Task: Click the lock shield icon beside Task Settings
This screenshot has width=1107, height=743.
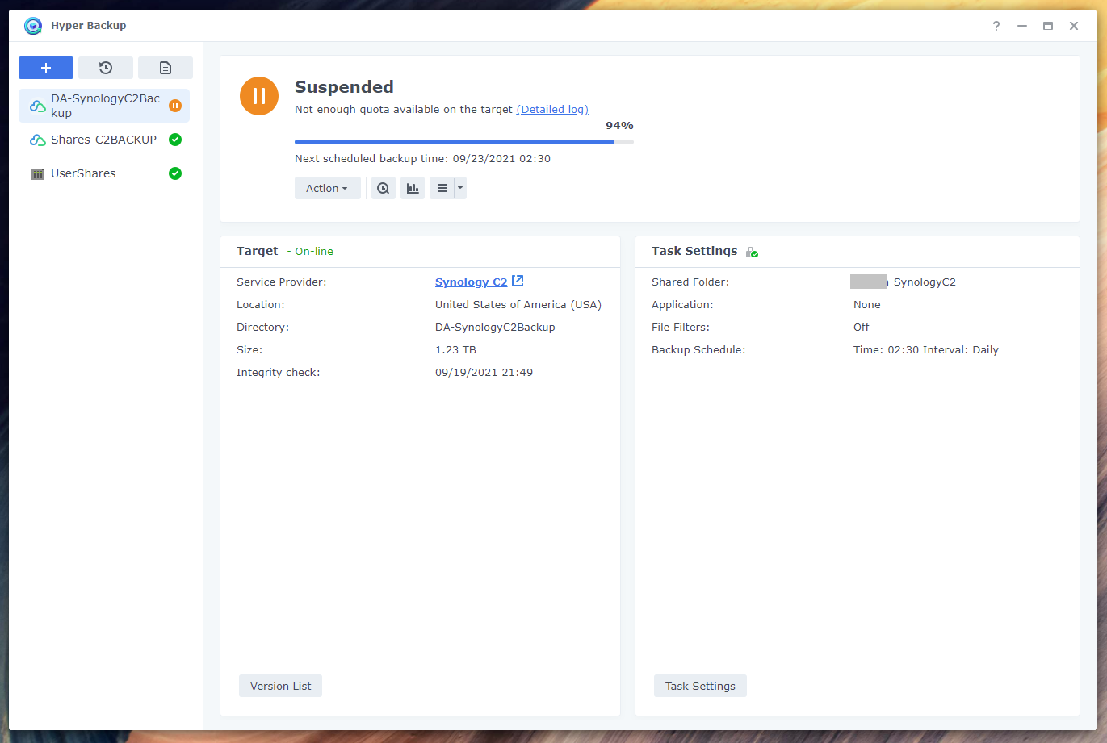Action: [752, 252]
